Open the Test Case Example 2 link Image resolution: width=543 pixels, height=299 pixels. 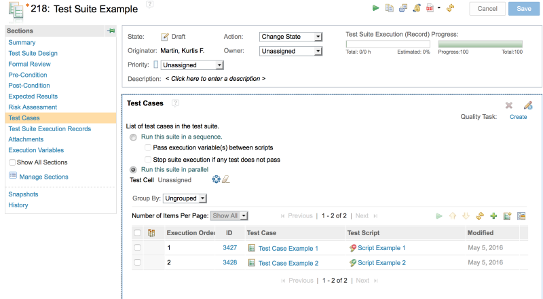point(288,263)
